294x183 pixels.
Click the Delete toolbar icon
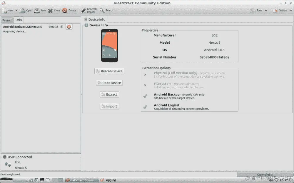65,11
